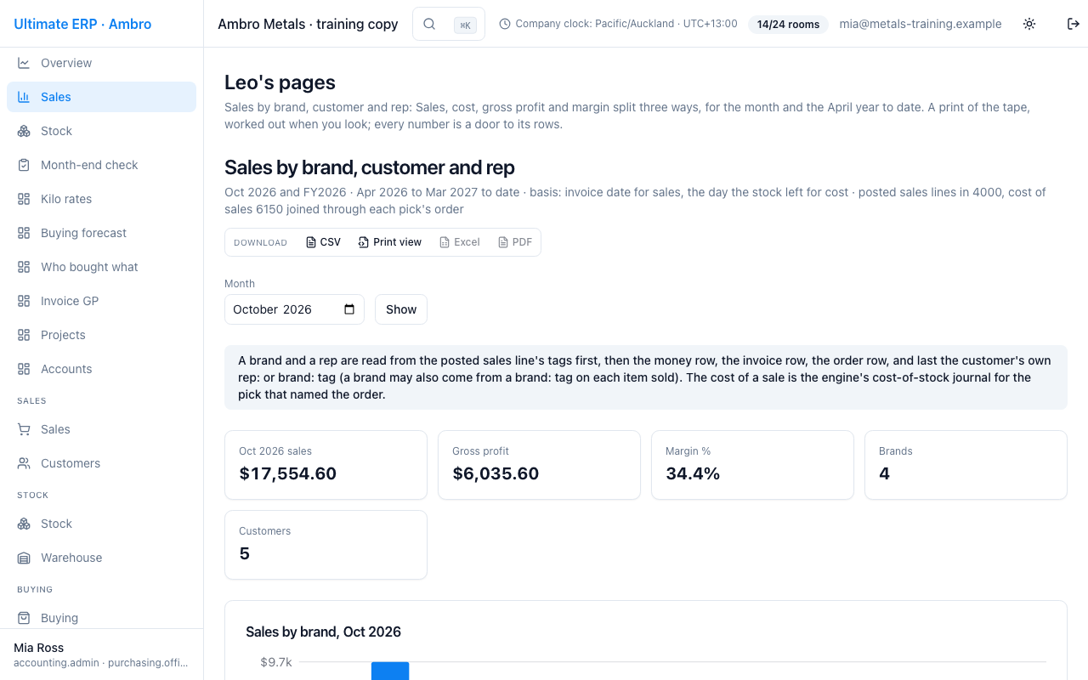
Task: Download the report as Excel
Action: (x=459, y=242)
